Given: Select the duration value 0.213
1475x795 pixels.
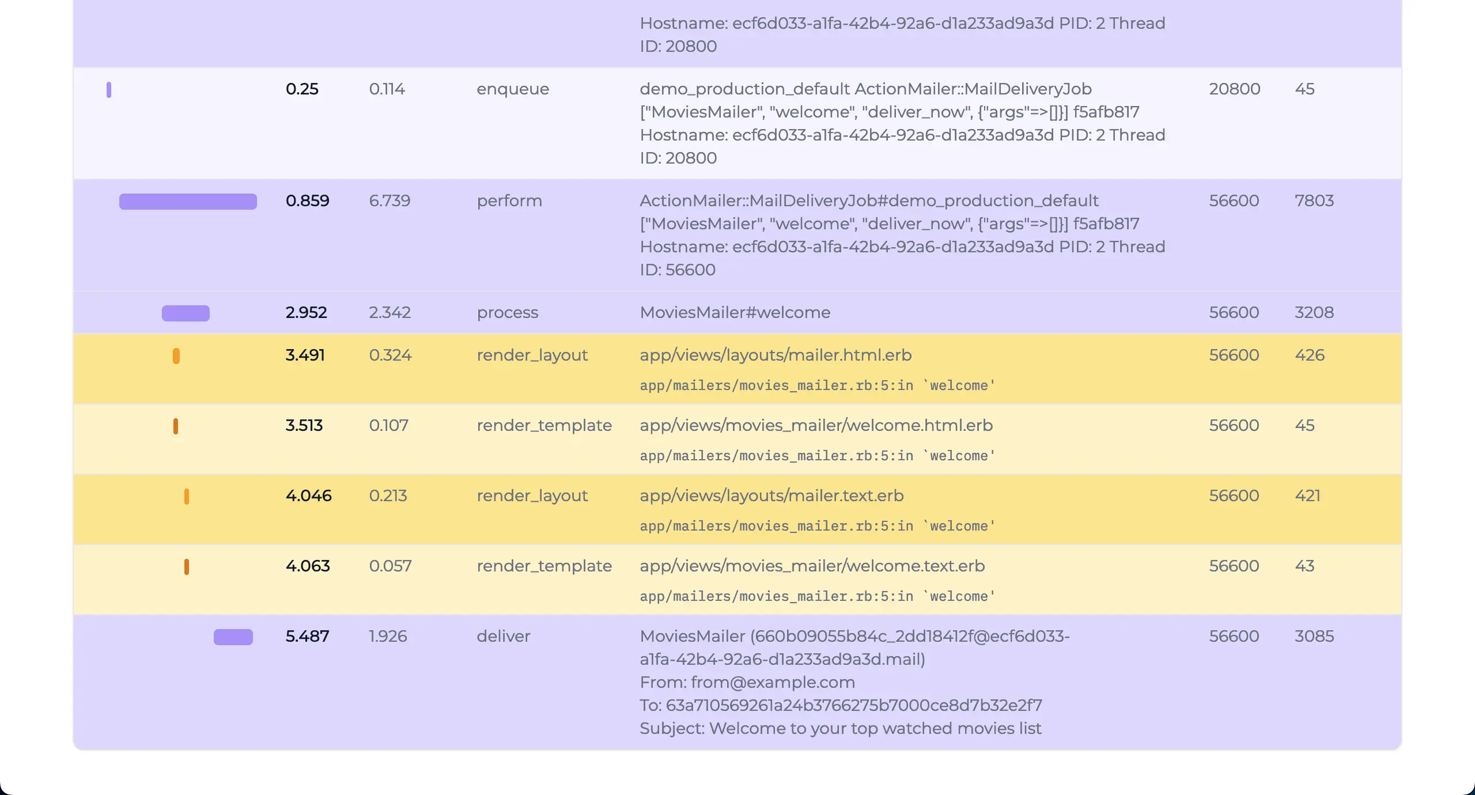Looking at the screenshot, I should click(x=388, y=495).
